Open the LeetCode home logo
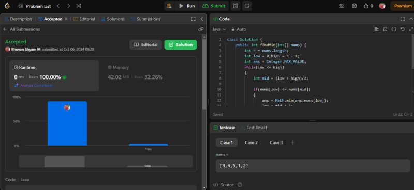The width and height of the screenshot is (414, 190). click(7, 6)
